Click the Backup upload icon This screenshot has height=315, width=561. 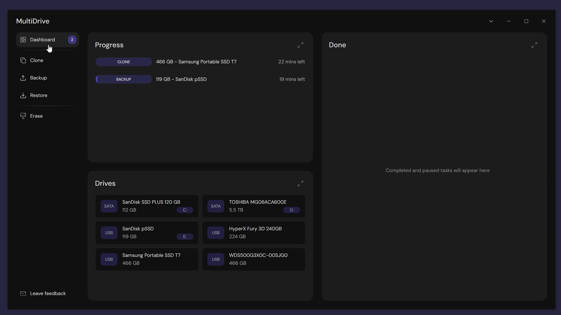[23, 78]
